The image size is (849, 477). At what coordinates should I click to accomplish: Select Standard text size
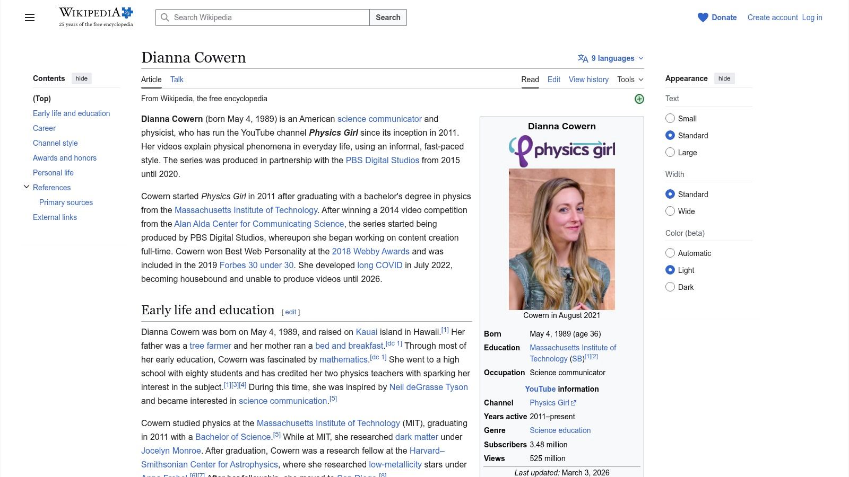(x=670, y=135)
